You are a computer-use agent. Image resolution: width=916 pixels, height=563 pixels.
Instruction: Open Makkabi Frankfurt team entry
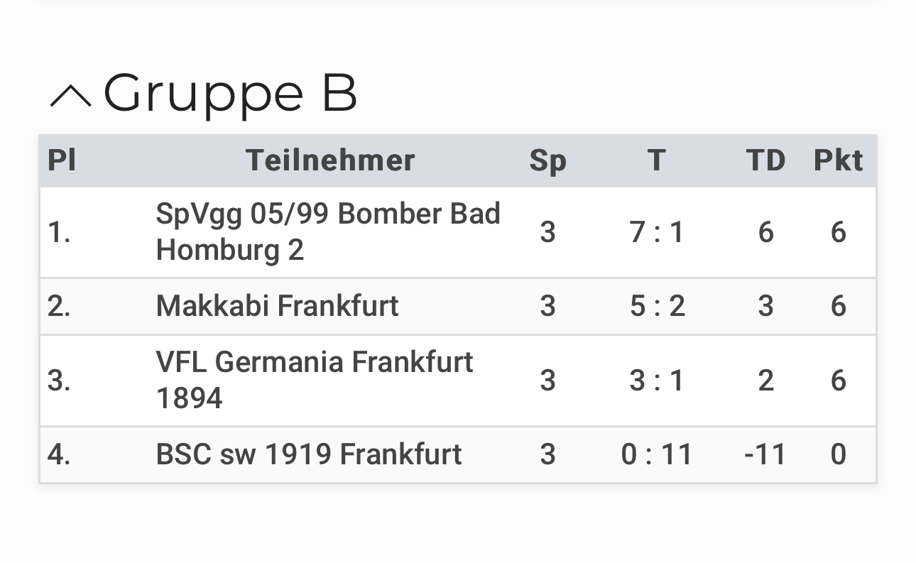[x=277, y=306]
